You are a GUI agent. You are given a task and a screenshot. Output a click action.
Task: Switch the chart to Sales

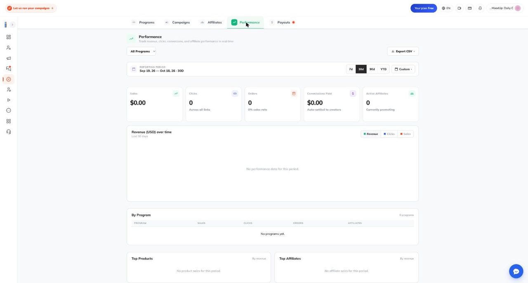(x=405, y=134)
